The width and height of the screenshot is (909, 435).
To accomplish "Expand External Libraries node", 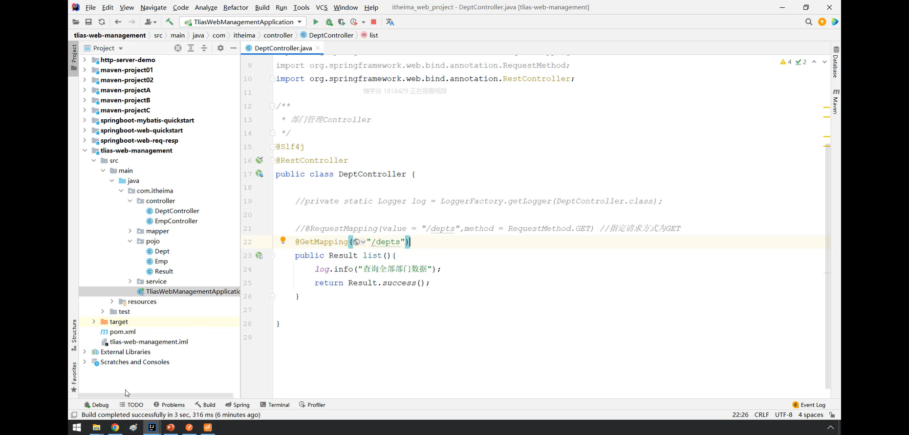I will click(85, 352).
